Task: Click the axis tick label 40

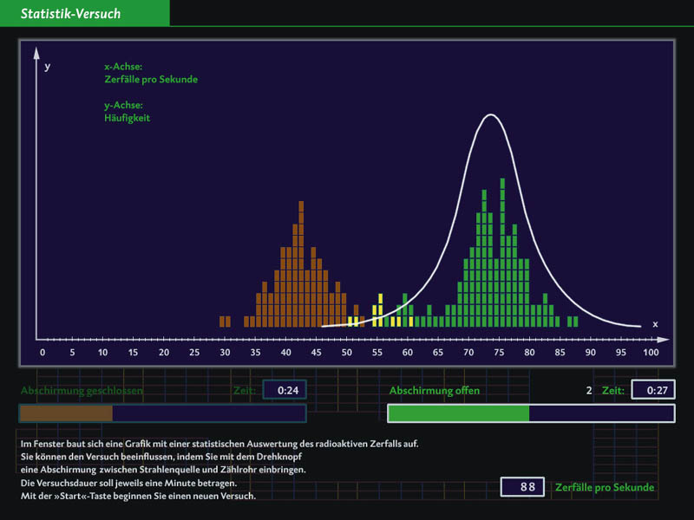Action: click(286, 353)
